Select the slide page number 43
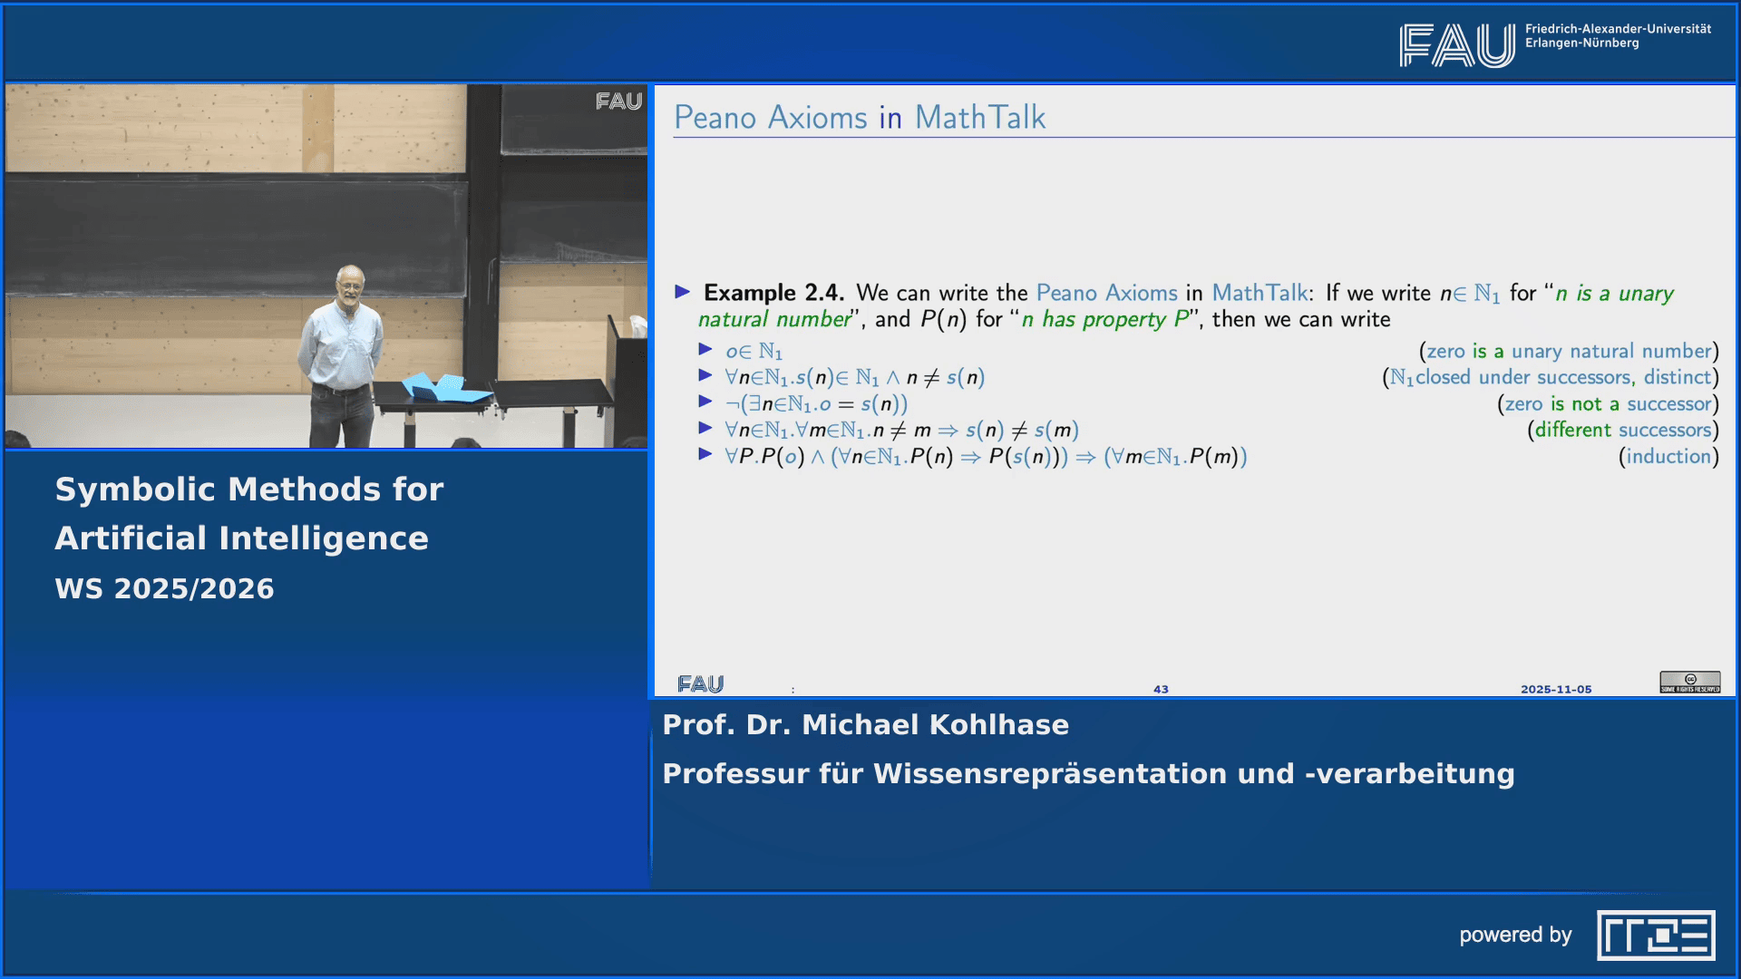 [1160, 689]
